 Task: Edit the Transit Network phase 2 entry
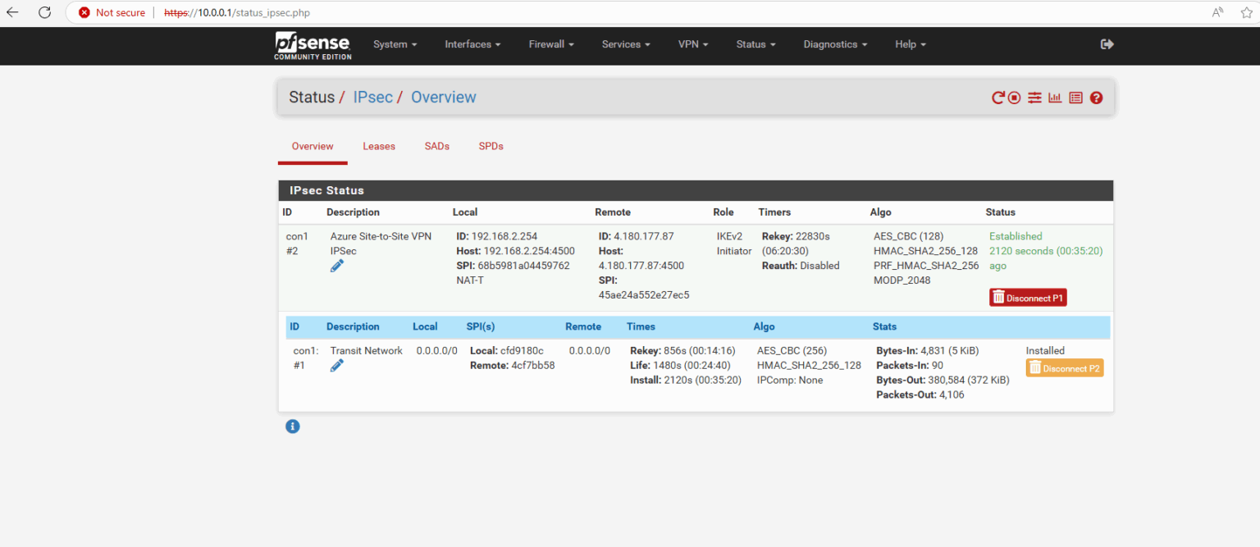tap(336, 365)
